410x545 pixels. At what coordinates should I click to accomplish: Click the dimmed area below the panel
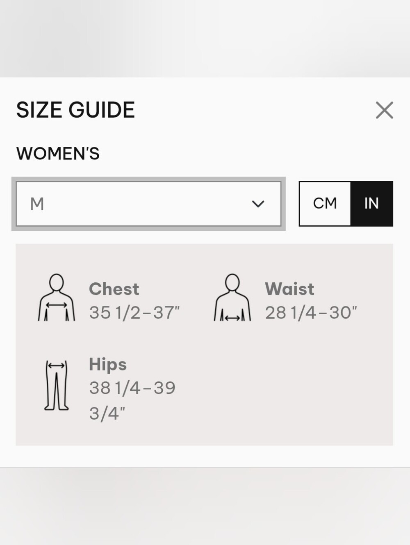pyautogui.click(x=205, y=506)
